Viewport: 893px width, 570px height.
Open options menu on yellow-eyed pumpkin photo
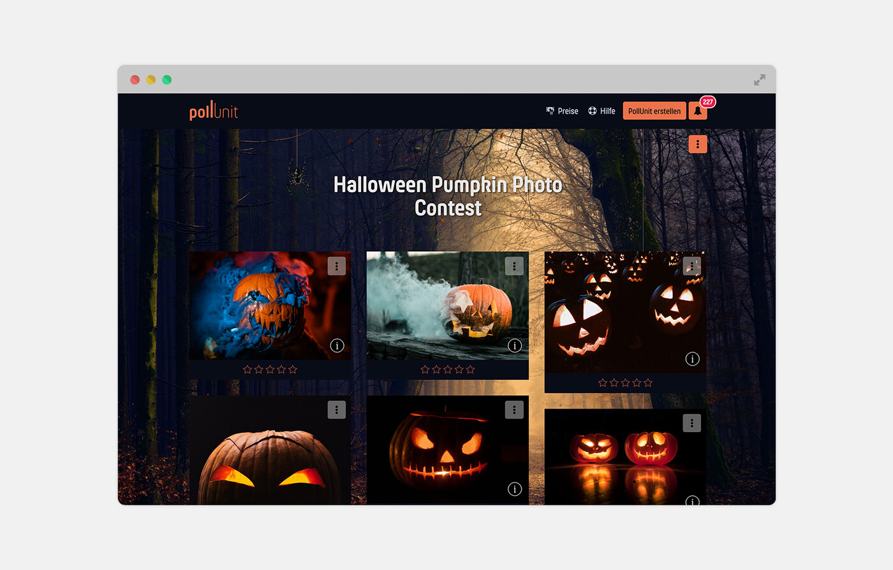point(337,410)
